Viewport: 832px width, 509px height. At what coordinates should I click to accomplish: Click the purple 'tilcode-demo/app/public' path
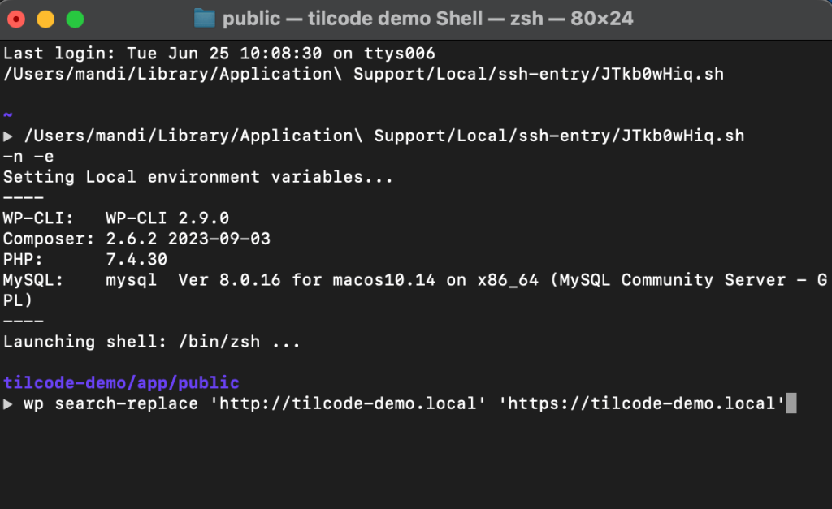click(x=121, y=382)
